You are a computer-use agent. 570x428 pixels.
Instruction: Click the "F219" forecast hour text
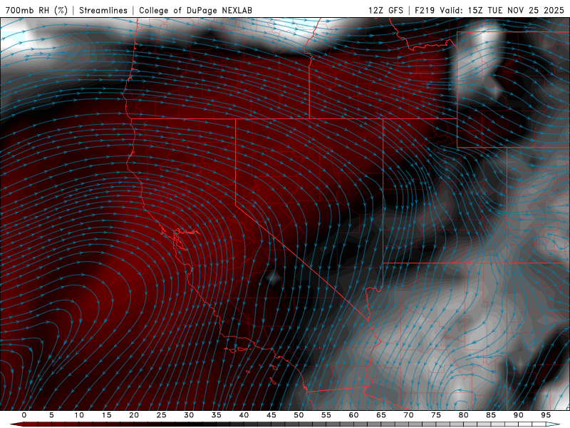point(425,10)
